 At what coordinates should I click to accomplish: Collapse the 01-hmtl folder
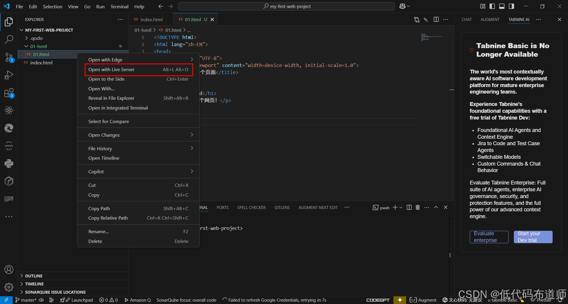pyautogui.click(x=26, y=46)
